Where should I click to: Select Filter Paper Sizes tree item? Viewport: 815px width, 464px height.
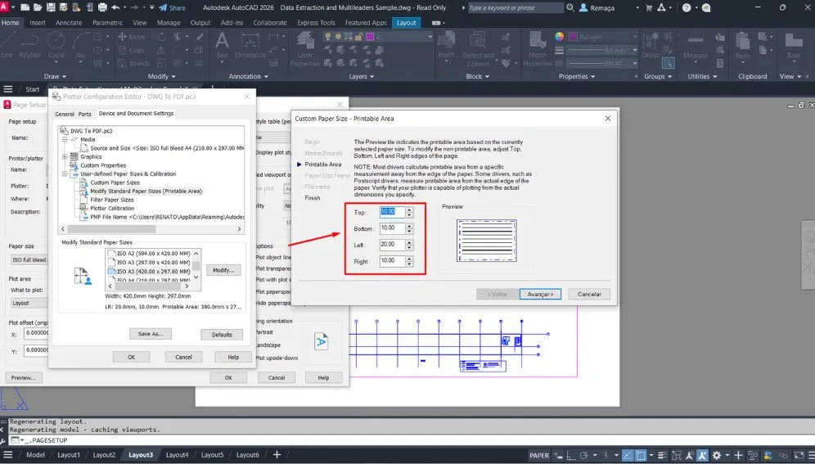coord(112,200)
